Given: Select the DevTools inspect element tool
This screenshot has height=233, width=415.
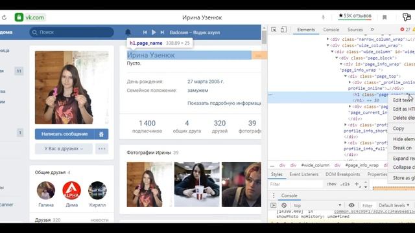Looking at the screenshot, I should click(x=274, y=30).
